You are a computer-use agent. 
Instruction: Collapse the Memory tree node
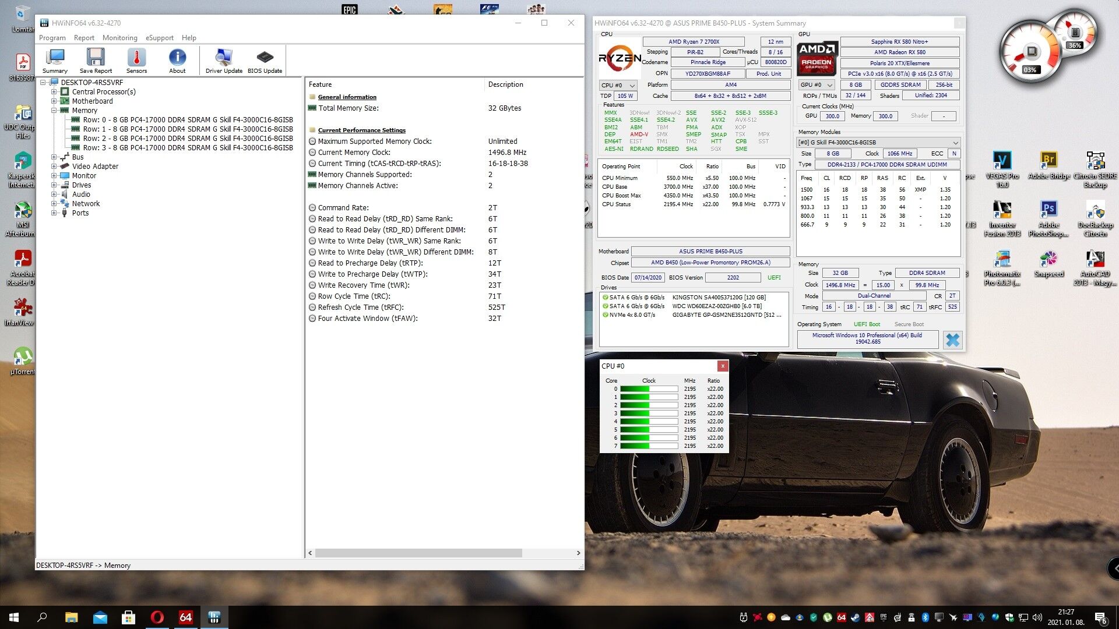(x=54, y=111)
